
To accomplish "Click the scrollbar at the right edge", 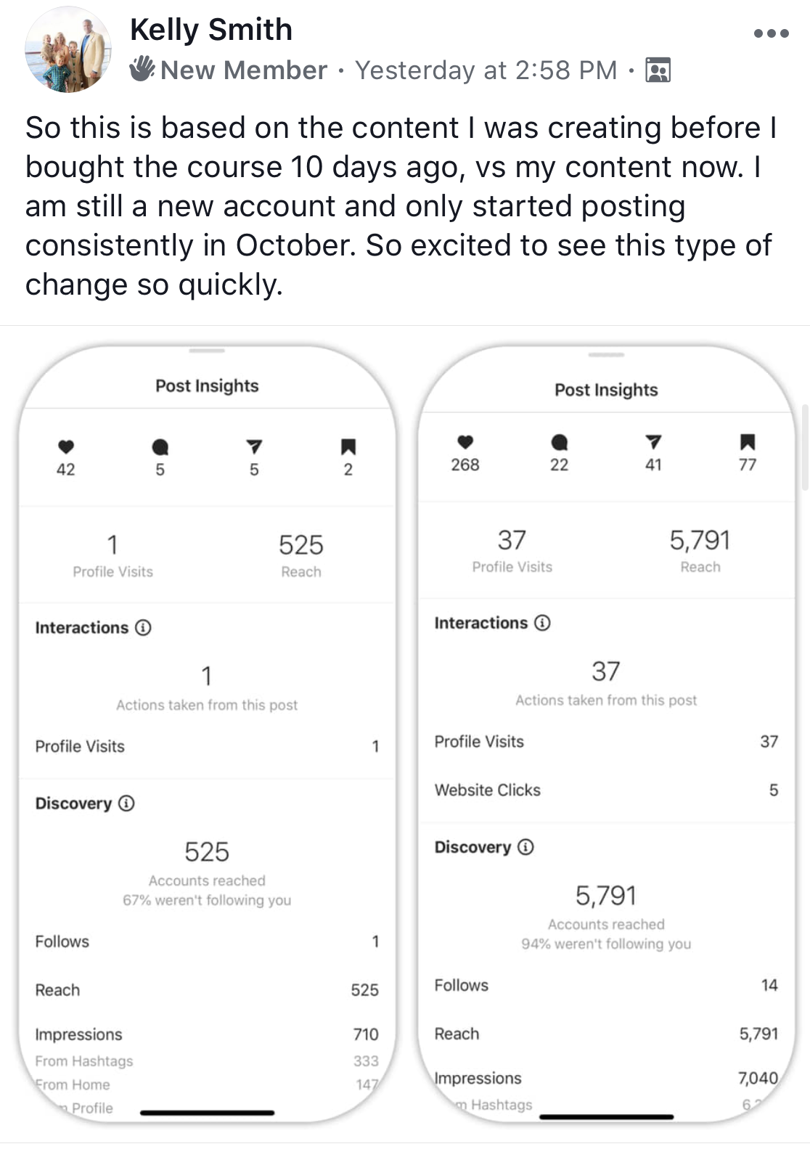I will click(x=805, y=448).
